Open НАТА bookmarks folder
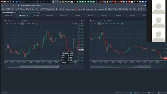 pyautogui.click(x=35, y=9)
